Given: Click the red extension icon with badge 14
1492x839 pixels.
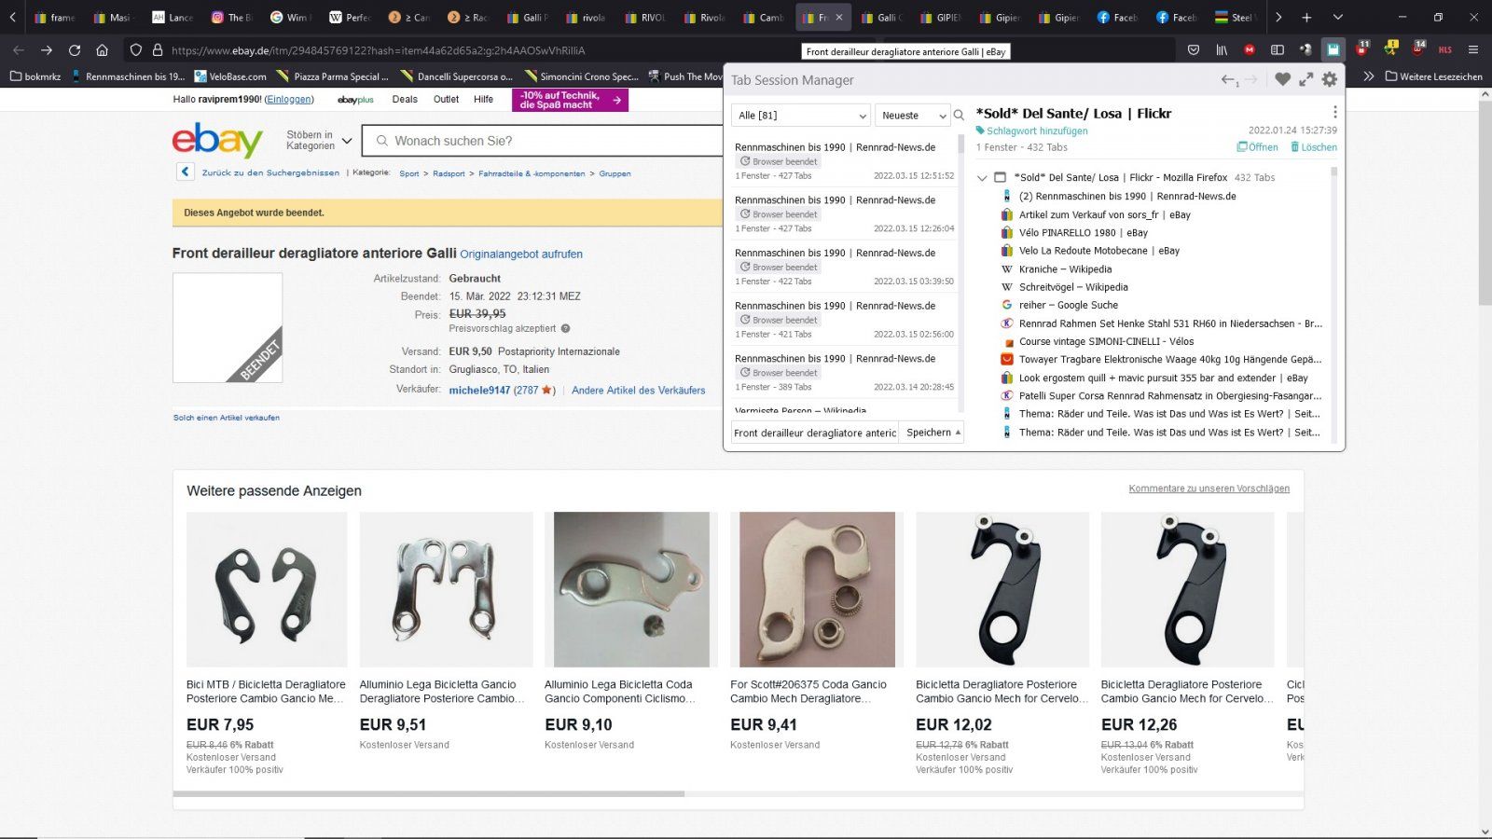Looking at the screenshot, I should [x=1418, y=48].
